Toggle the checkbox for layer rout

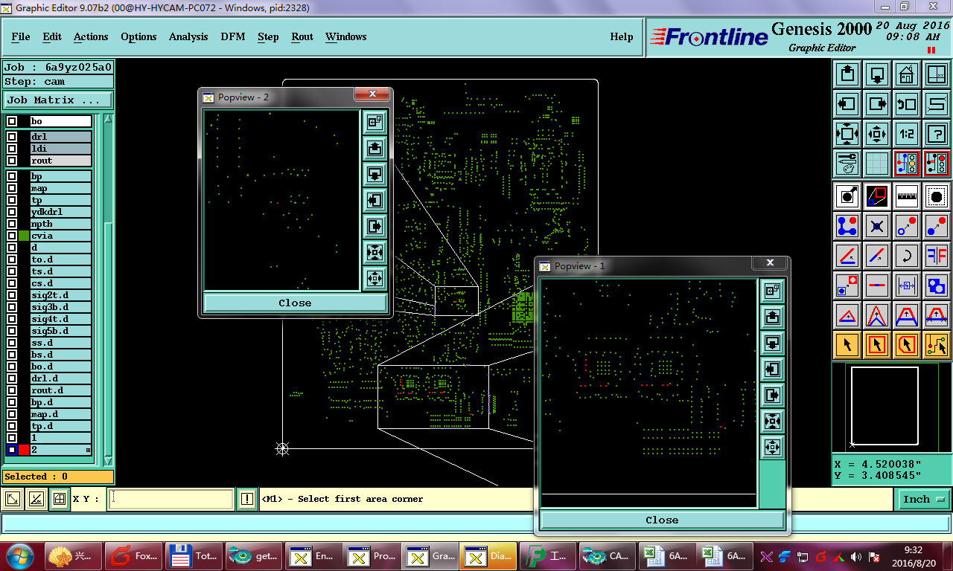pos(12,161)
